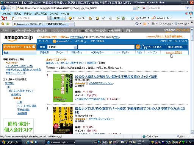Click アパート・ビル経営 category link in sidebar
Viewport: 194px width, 145px height.
pyautogui.click(x=27, y=106)
